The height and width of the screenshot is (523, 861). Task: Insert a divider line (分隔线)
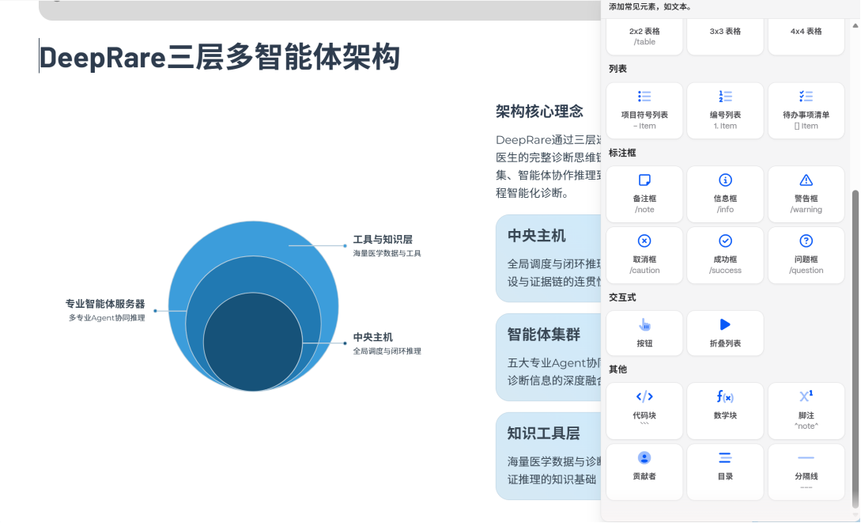tap(805, 472)
